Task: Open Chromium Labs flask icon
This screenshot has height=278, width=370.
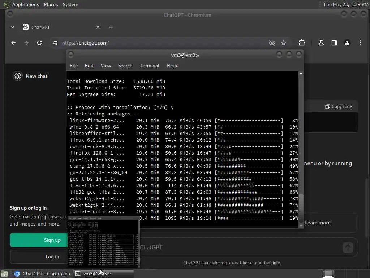Action: click(321, 43)
